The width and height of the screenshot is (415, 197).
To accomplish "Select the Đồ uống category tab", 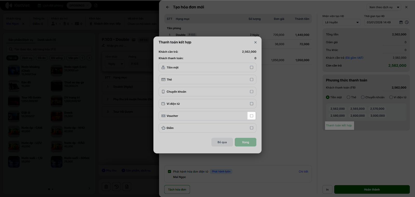I will tap(57, 58).
